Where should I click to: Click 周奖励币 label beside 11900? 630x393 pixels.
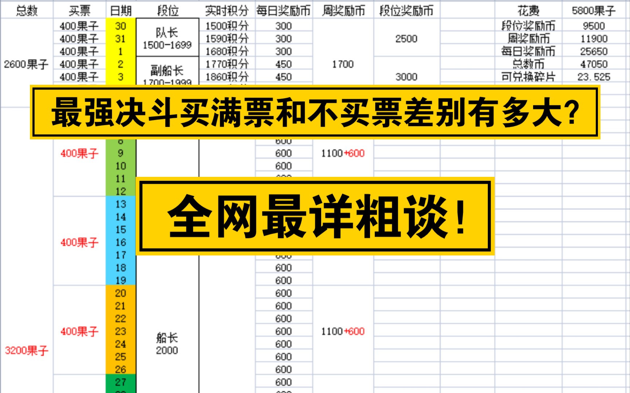528,39
